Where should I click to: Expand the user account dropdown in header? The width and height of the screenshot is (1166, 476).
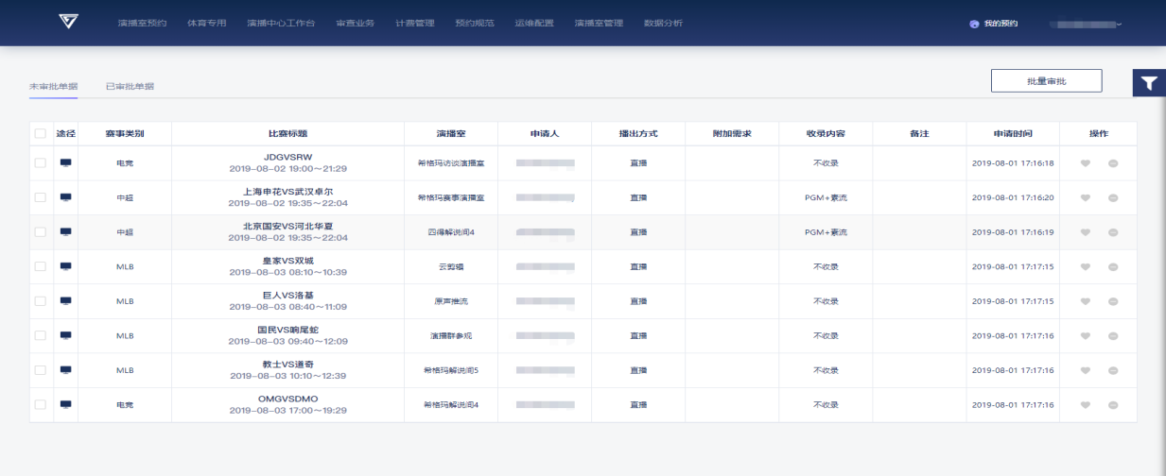coord(1086,24)
